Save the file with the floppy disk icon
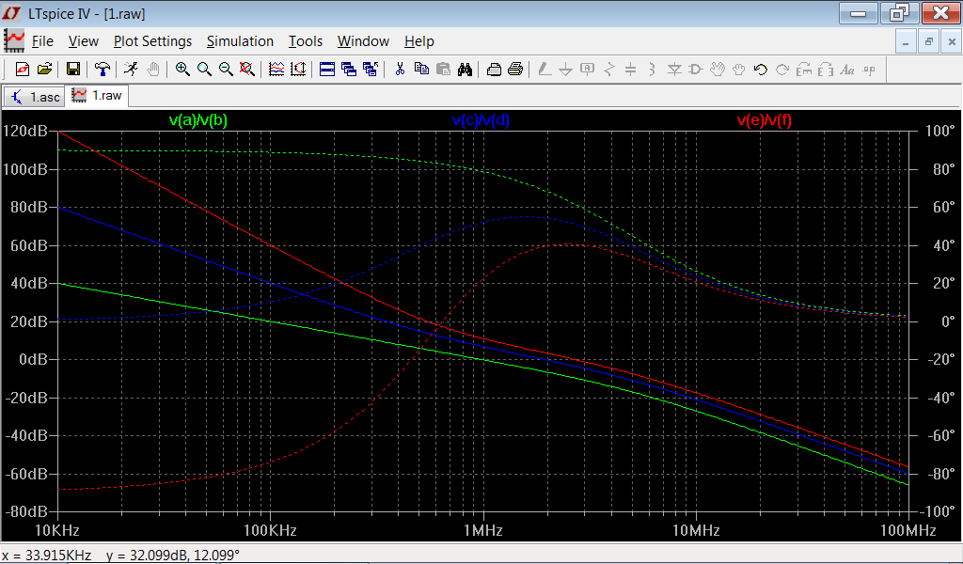The height and width of the screenshot is (564, 963). click(x=72, y=69)
